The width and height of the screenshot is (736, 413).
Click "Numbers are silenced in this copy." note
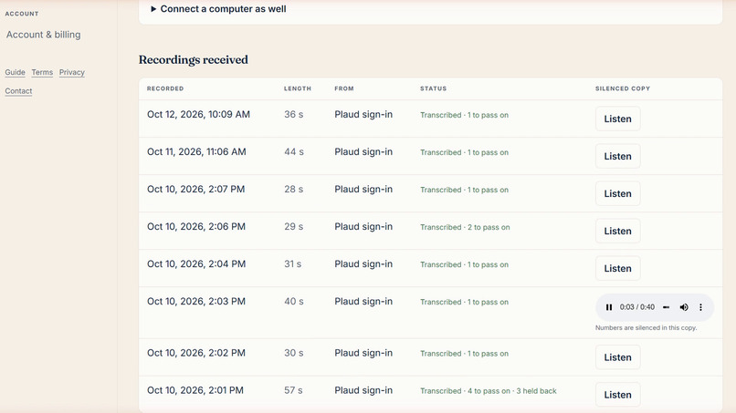coord(646,327)
